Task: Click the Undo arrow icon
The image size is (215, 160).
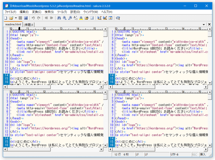Action: (33, 18)
